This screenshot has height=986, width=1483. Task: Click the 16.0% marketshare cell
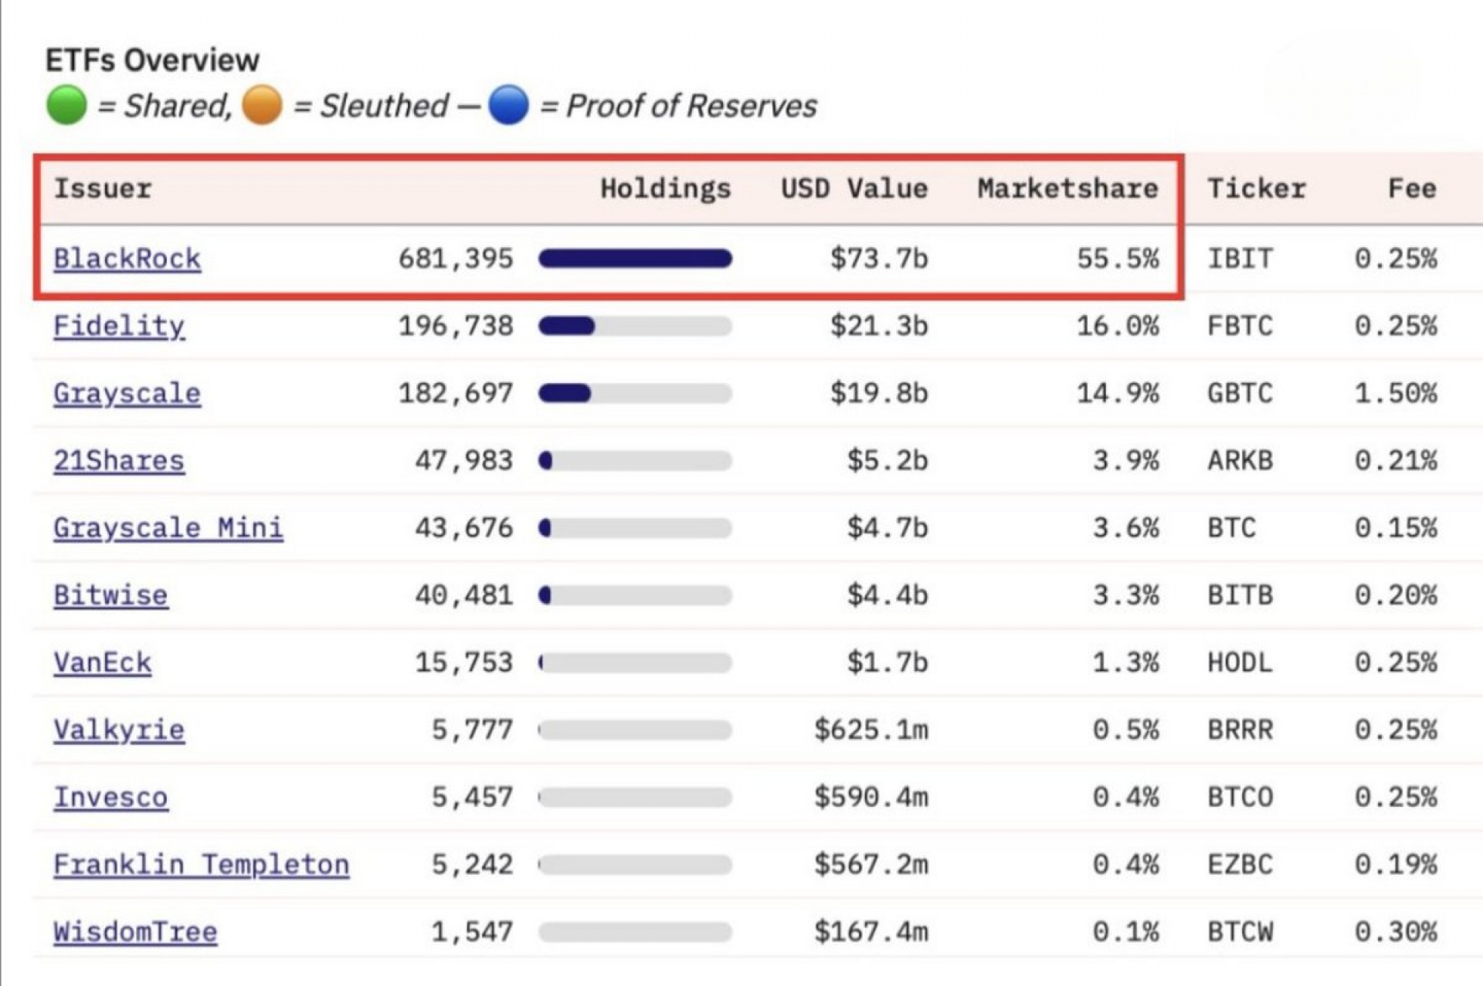coord(1118,327)
